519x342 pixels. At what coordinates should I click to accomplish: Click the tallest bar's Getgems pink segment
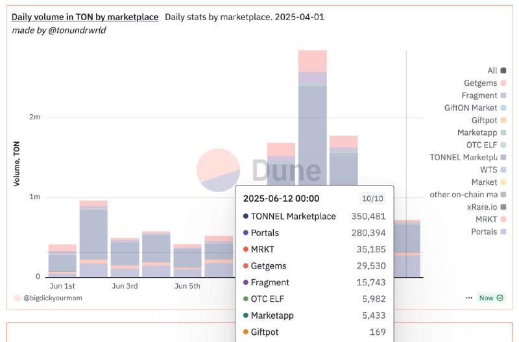[313, 61]
